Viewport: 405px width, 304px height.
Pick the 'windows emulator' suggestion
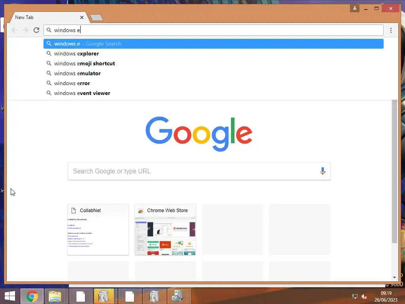[213, 73]
